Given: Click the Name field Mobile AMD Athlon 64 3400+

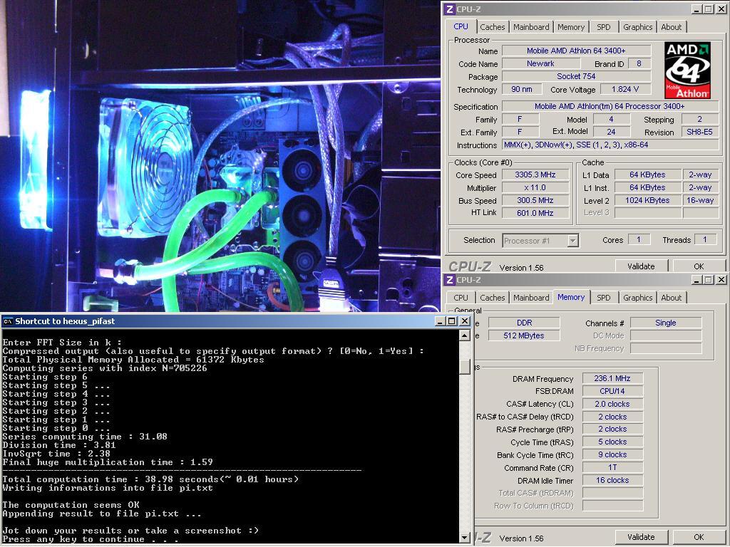Looking at the screenshot, I should [x=576, y=51].
